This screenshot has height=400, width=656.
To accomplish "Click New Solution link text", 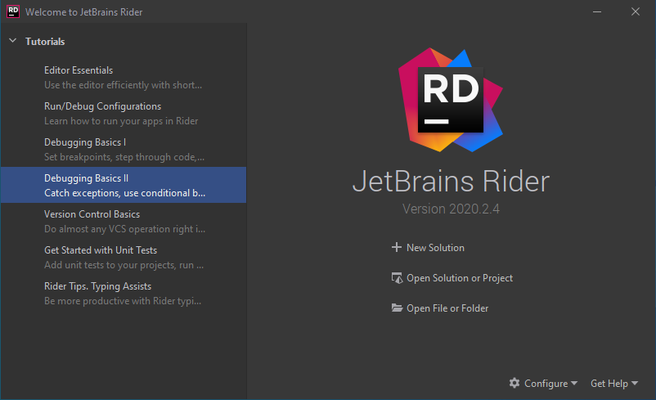I will (435, 248).
